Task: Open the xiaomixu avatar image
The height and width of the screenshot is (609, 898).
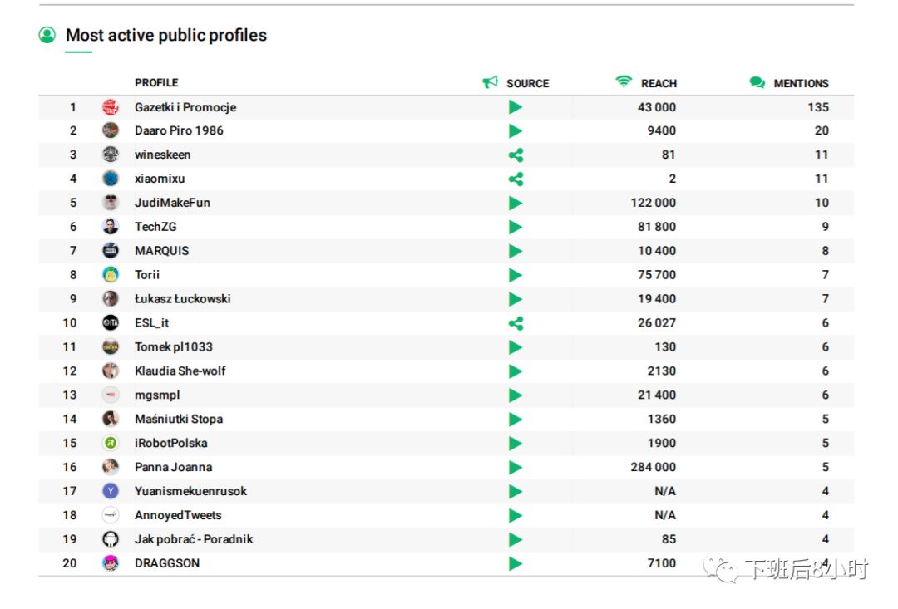Action: tap(111, 179)
